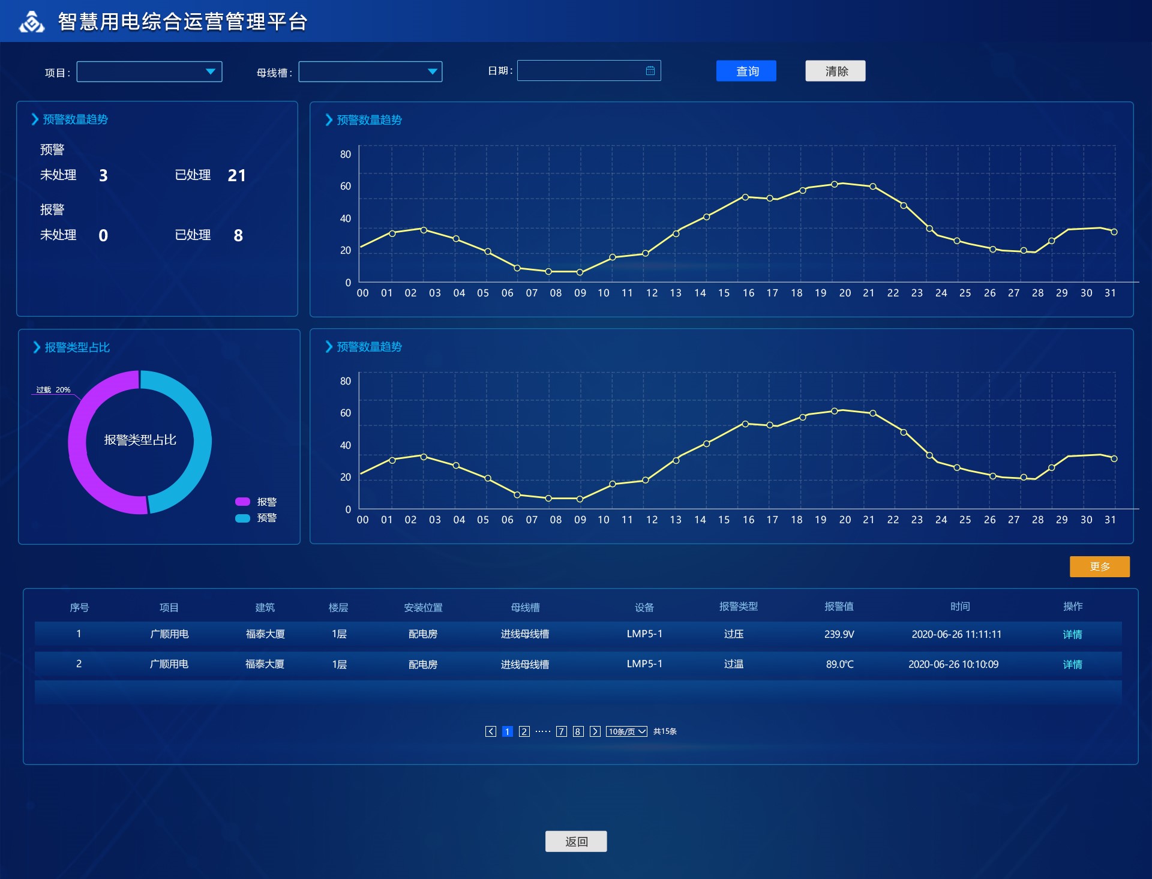Click the orange 更多 button
1152x879 pixels.
(x=1099, y=566)
